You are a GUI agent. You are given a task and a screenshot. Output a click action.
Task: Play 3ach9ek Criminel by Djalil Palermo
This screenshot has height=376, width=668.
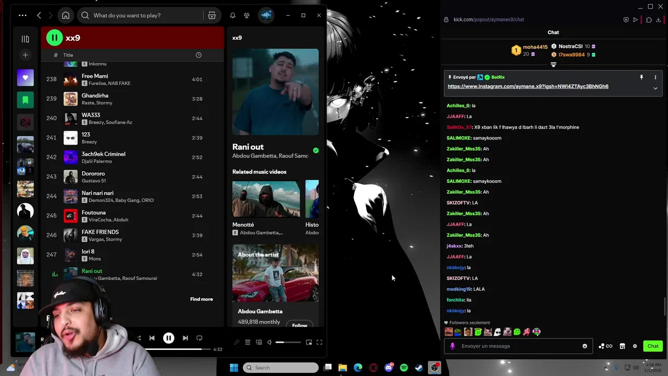133,157
